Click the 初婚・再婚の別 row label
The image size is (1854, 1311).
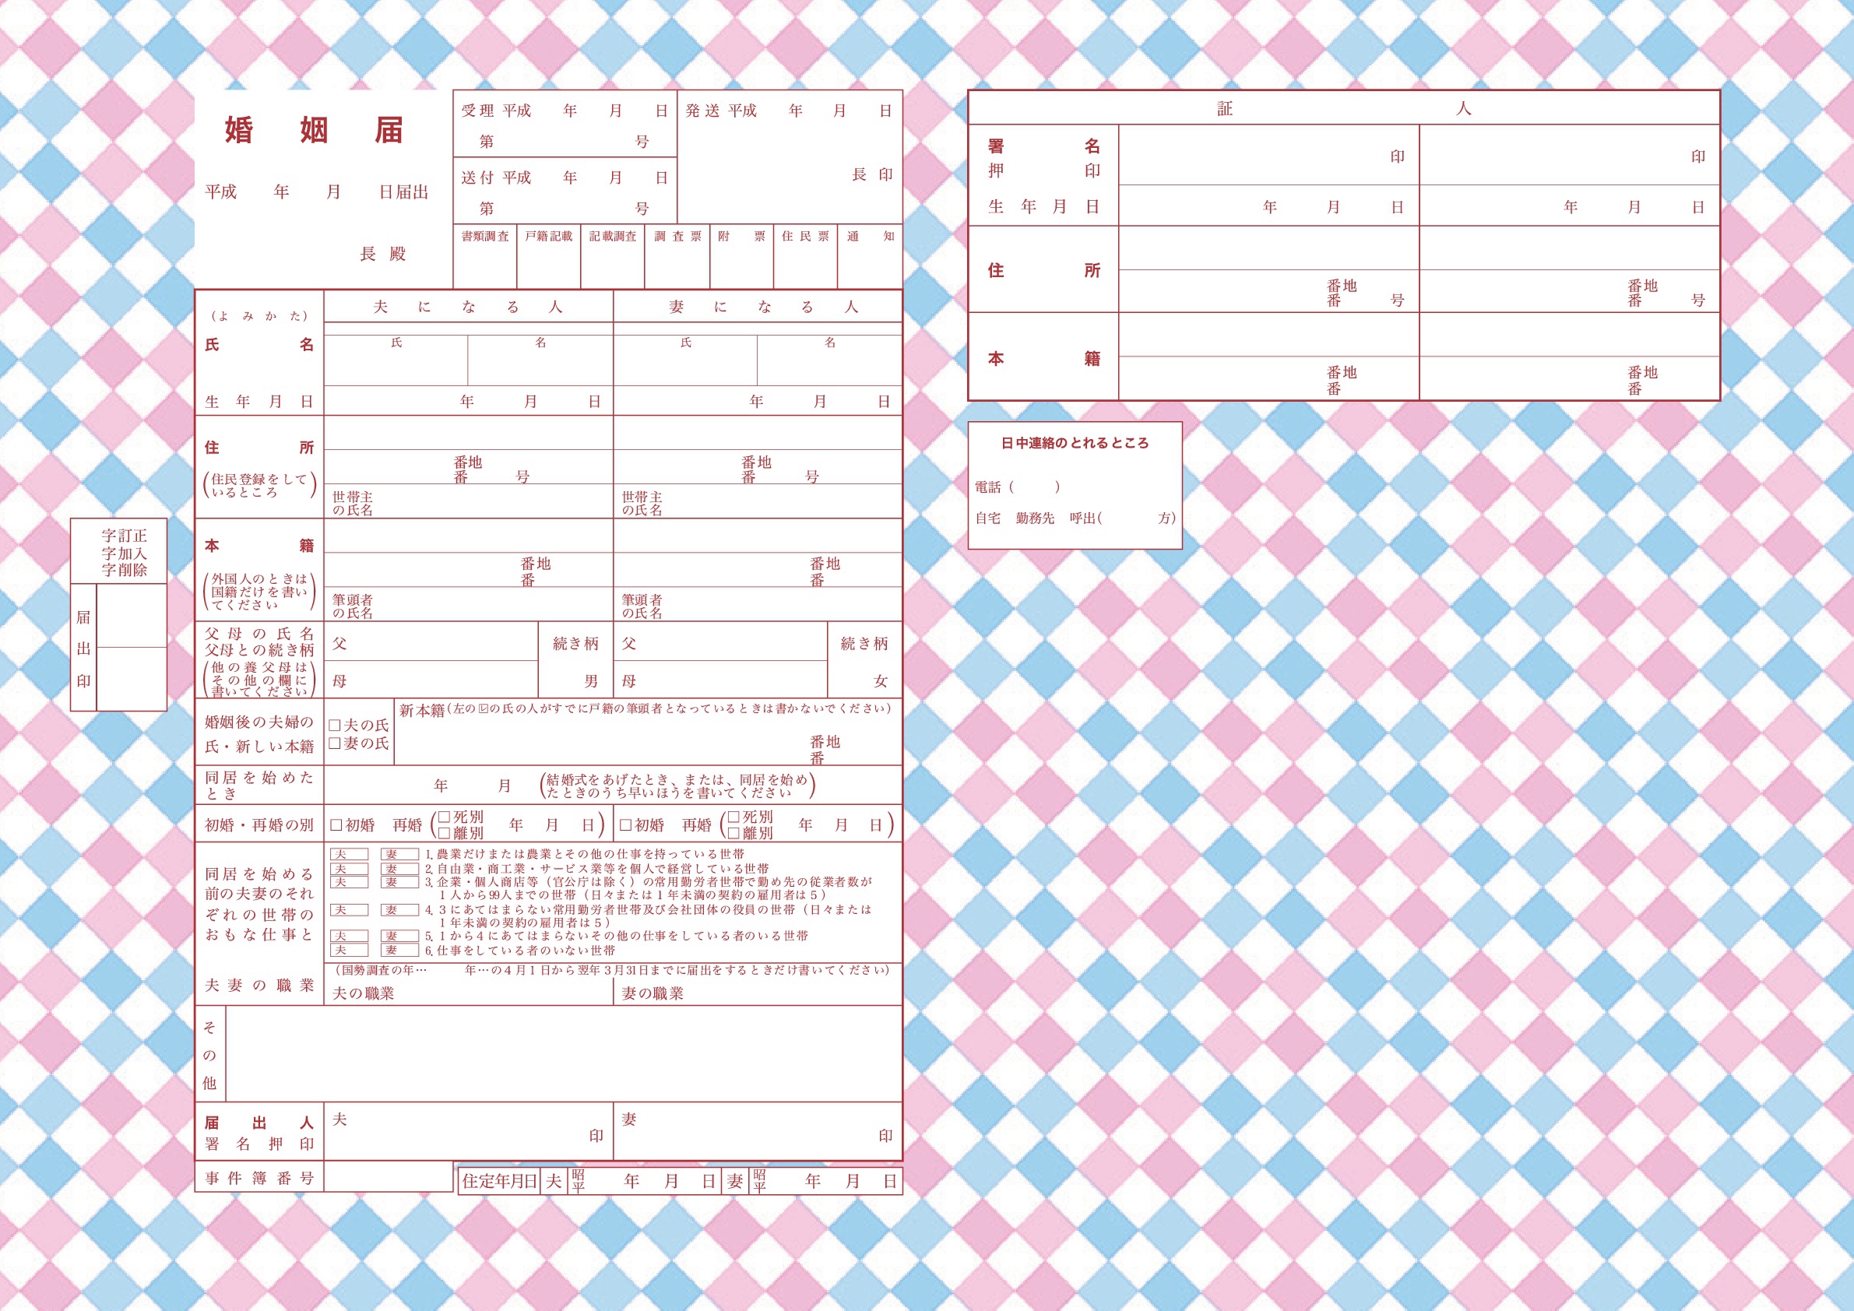[259, 825]
